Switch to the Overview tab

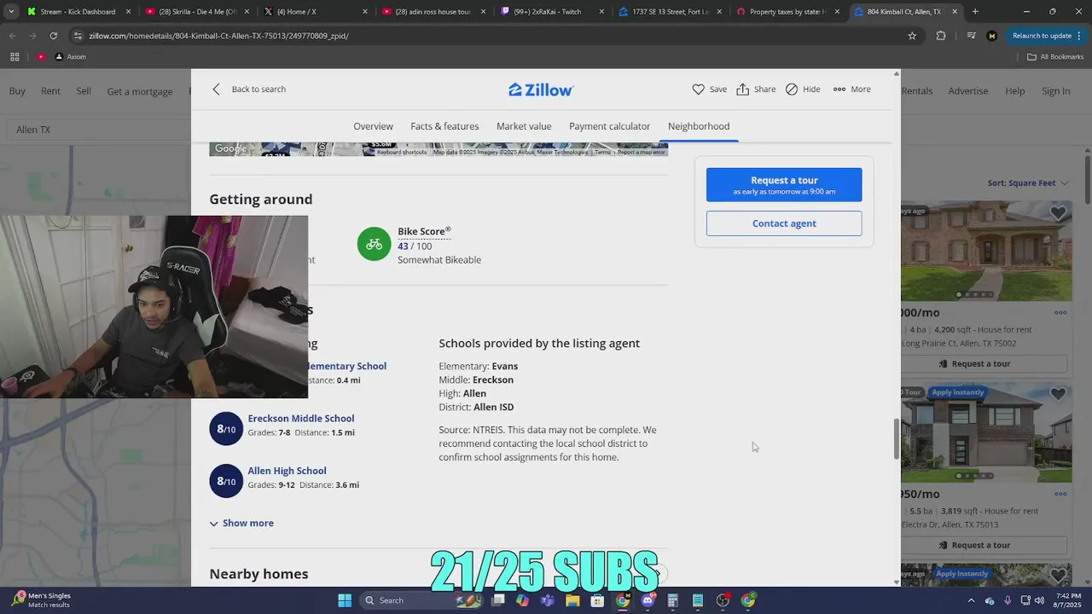click(373, 126)
